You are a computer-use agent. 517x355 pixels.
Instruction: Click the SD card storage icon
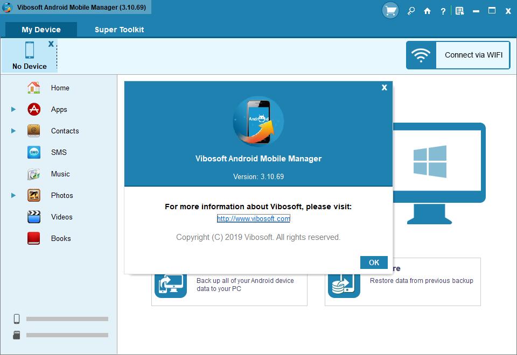[17, 335]
